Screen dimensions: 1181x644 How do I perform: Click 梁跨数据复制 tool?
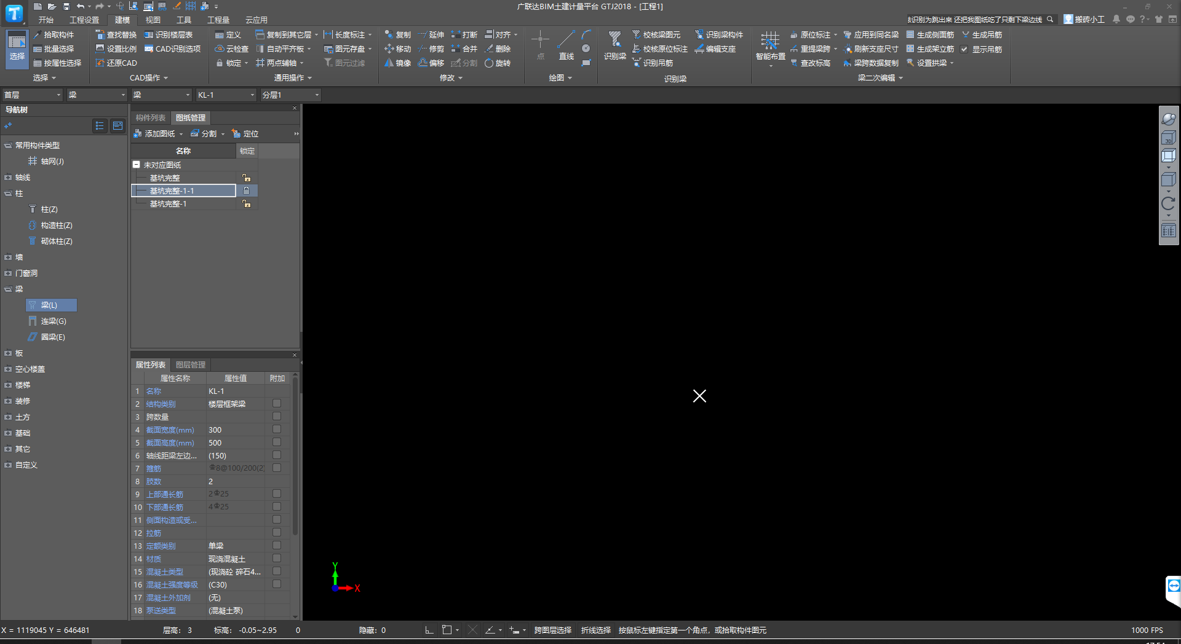point(871,63)
